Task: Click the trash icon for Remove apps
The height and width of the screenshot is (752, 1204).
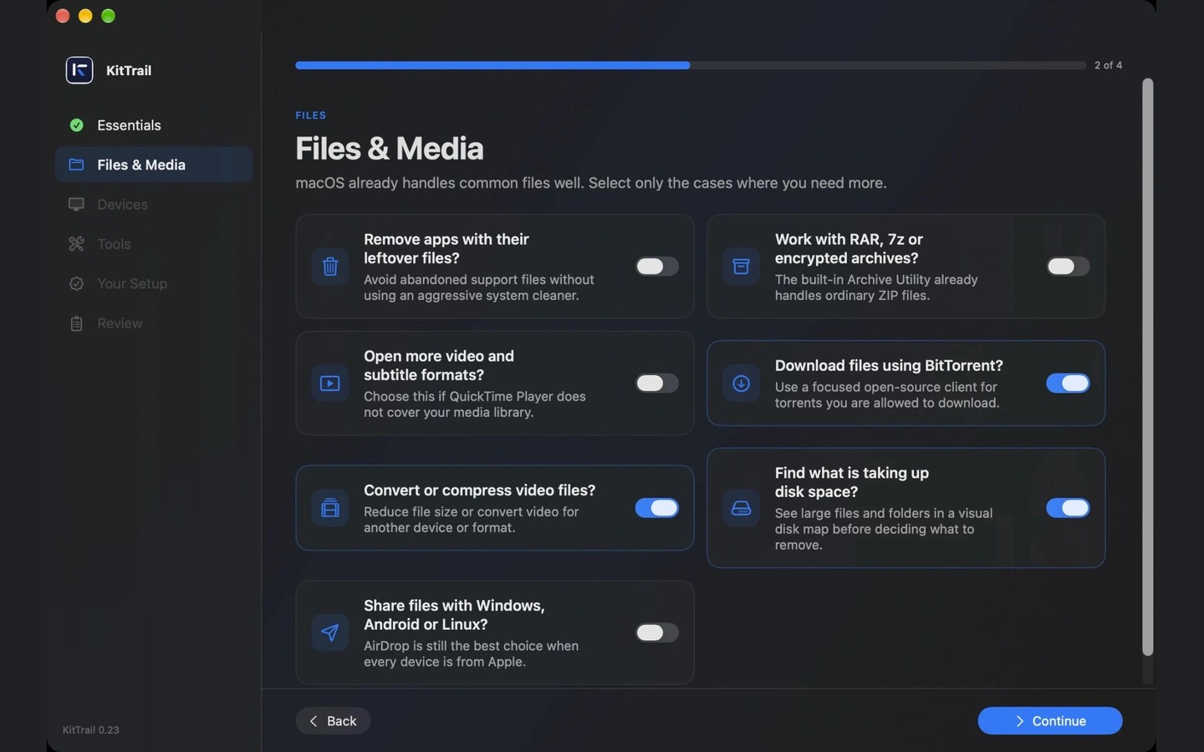Action: 330,267
